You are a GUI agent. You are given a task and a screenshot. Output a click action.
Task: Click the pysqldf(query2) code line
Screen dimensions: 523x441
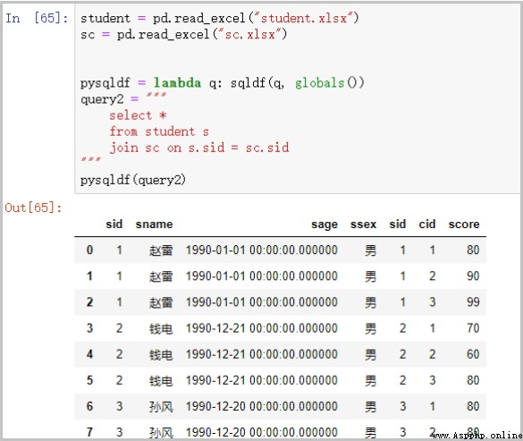coord(132,181)
